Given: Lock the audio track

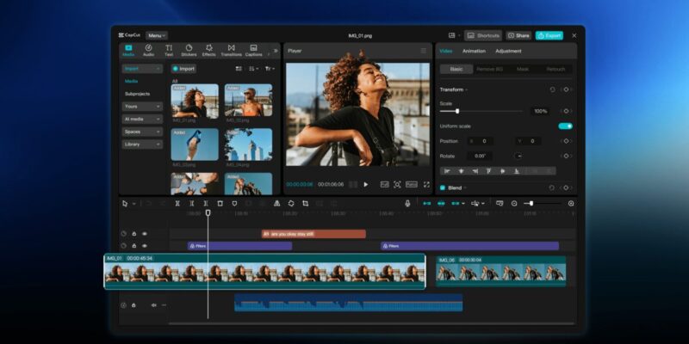Looking at the screenshot, I should tap(133, 305).
